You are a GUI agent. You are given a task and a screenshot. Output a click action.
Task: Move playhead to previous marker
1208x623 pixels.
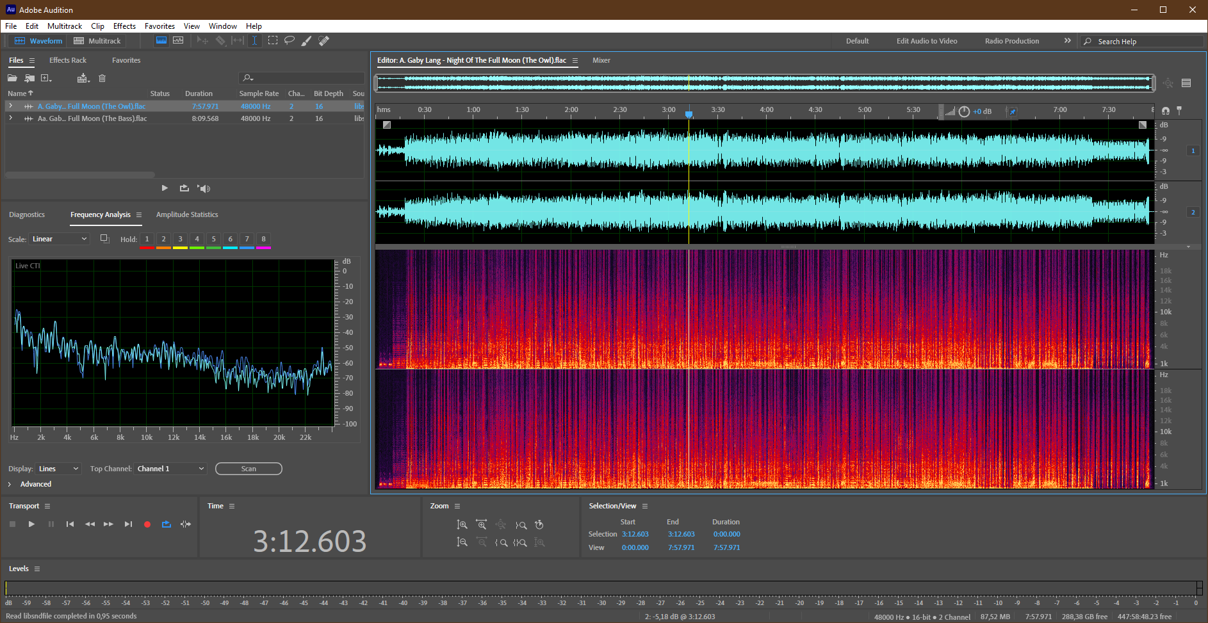70,524
